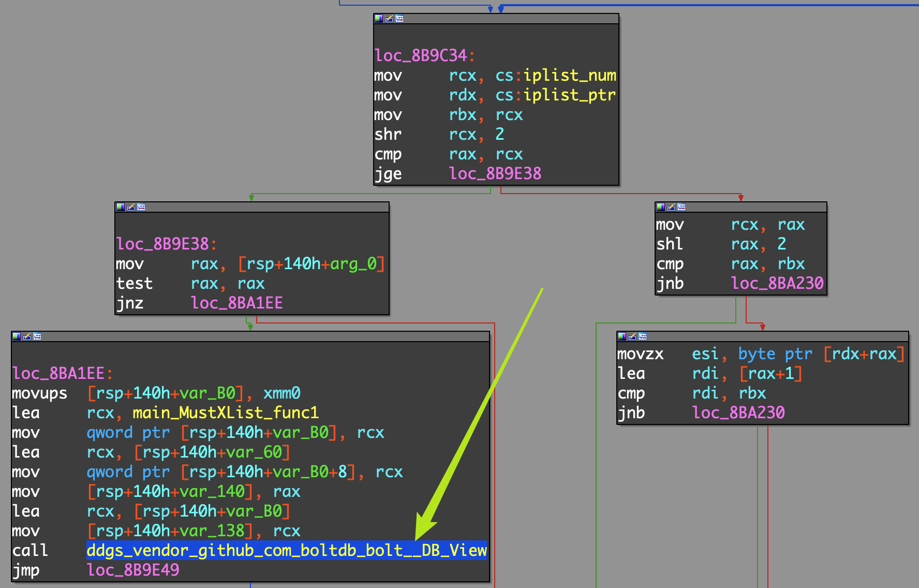This screenshot has height=588, width=919.
Task: Click the edit-comment icon on the loc_8B9C34 node
Action: (389, 19)
